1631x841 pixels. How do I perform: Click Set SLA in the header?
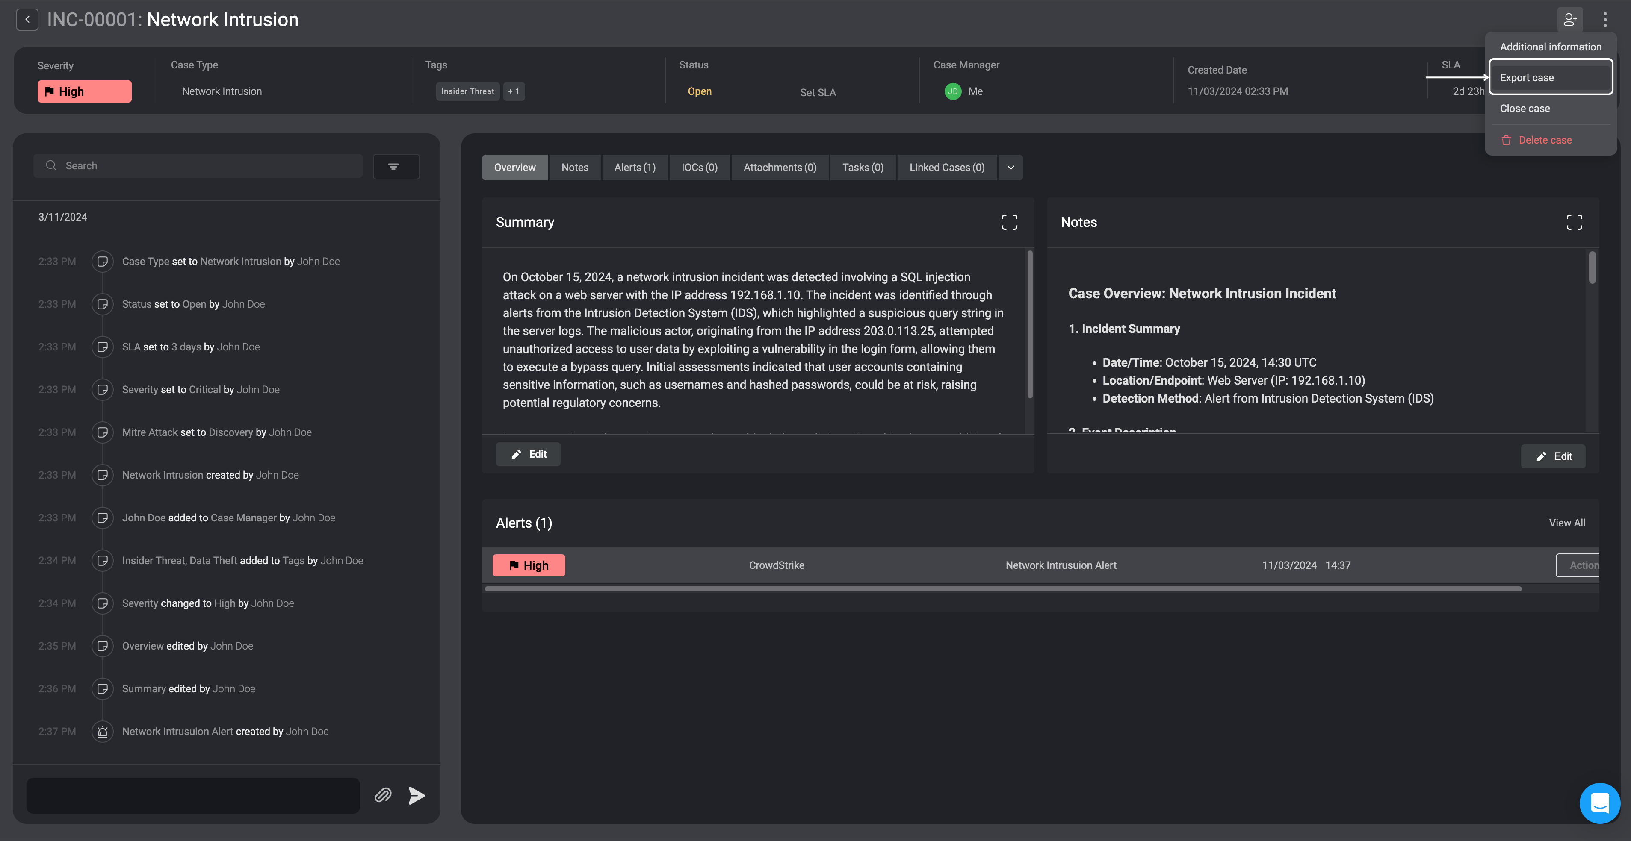click(x=817, y=92)
